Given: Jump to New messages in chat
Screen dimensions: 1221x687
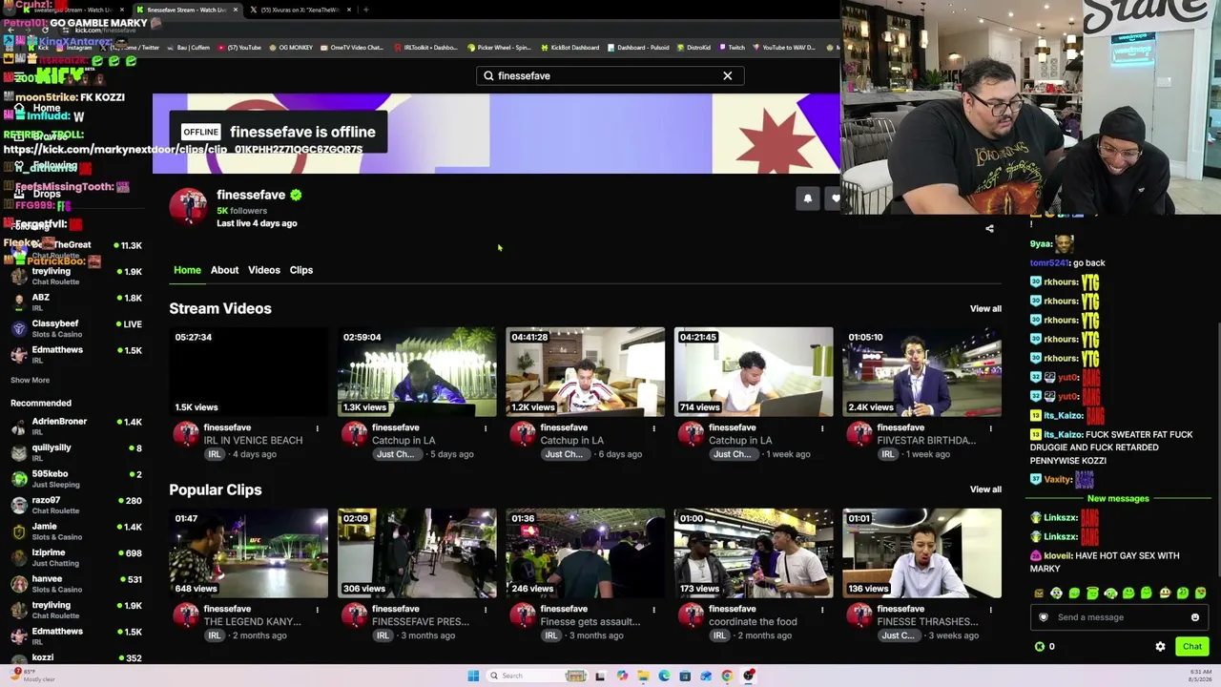Looking at the screenshot, I should (x=1118, y=499).
